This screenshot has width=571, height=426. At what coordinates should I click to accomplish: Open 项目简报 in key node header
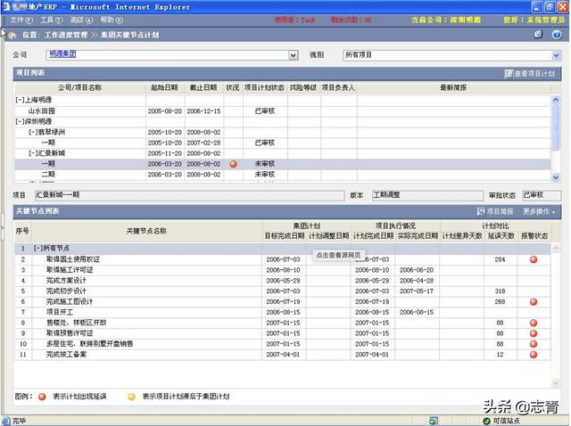pos(495,211)
